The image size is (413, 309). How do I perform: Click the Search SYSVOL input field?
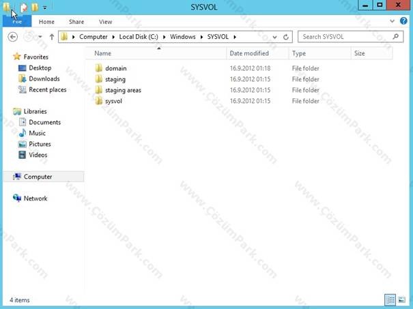pyautogui.click(x=350, y=37)
